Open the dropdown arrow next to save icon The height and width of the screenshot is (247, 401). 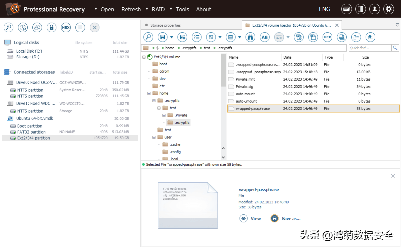(171, 37)
